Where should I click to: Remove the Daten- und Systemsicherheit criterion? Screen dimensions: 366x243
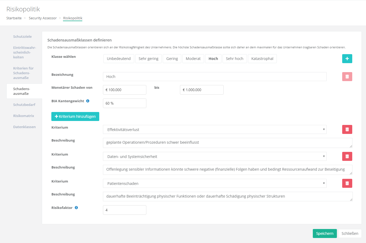coord(347,156)
